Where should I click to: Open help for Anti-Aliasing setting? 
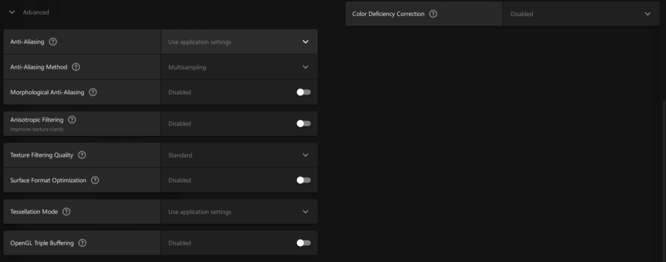(x=53, y=42)
